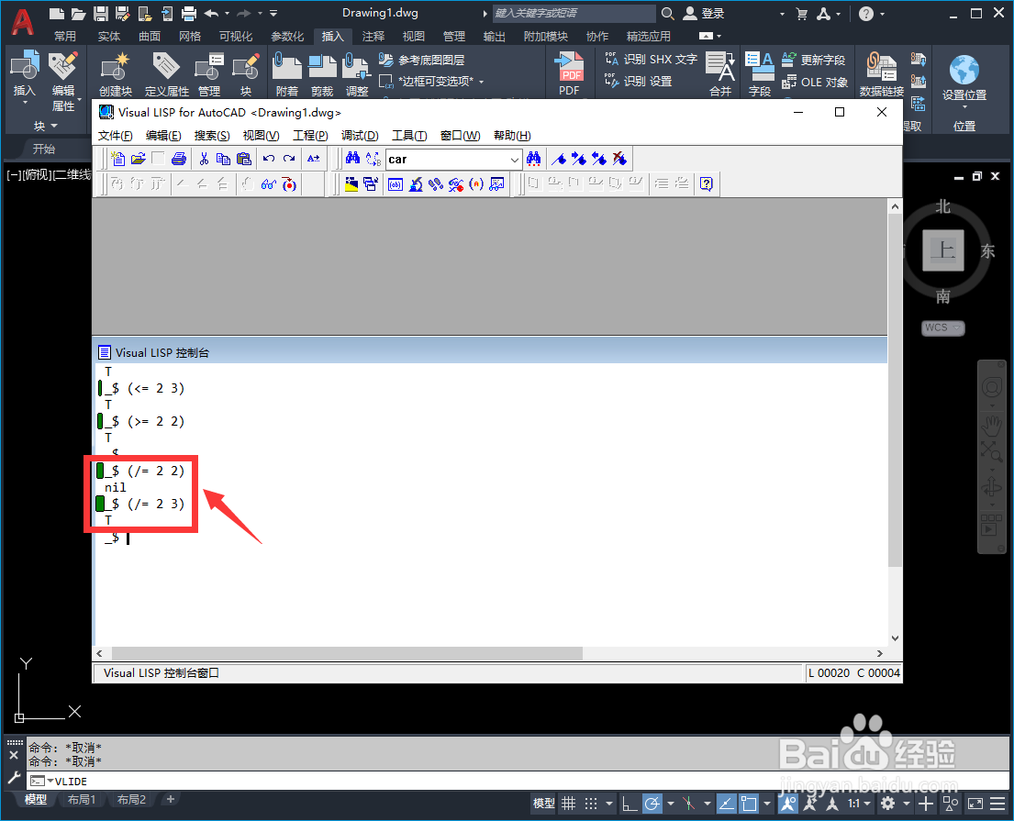Image resolution: width=1014 pixels, height=821 pixels.
Task: Click the 登录 sign-in button
Action: tap(704, 13)
